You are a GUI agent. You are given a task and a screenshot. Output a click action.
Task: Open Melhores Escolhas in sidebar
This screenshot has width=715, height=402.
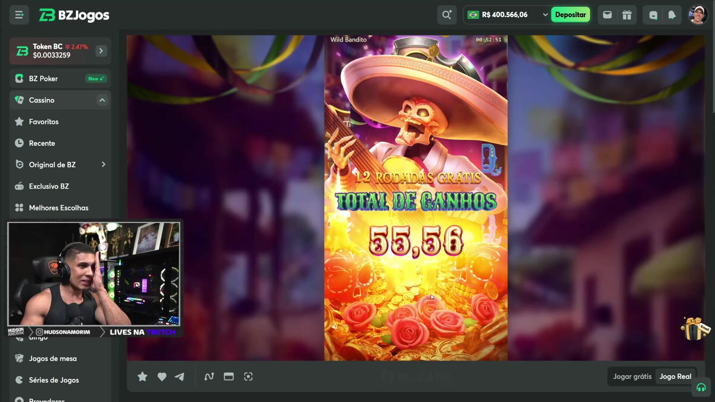coord(60,208)
